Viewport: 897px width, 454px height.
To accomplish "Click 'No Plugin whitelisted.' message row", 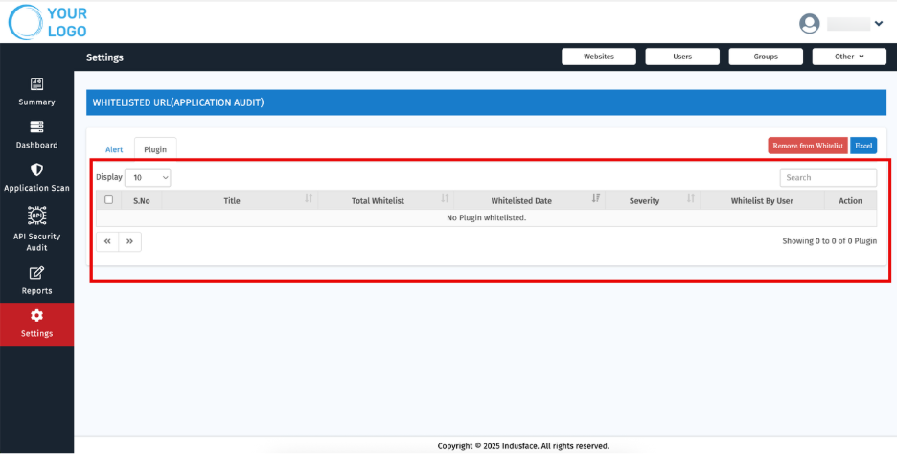I will [486, 217].
